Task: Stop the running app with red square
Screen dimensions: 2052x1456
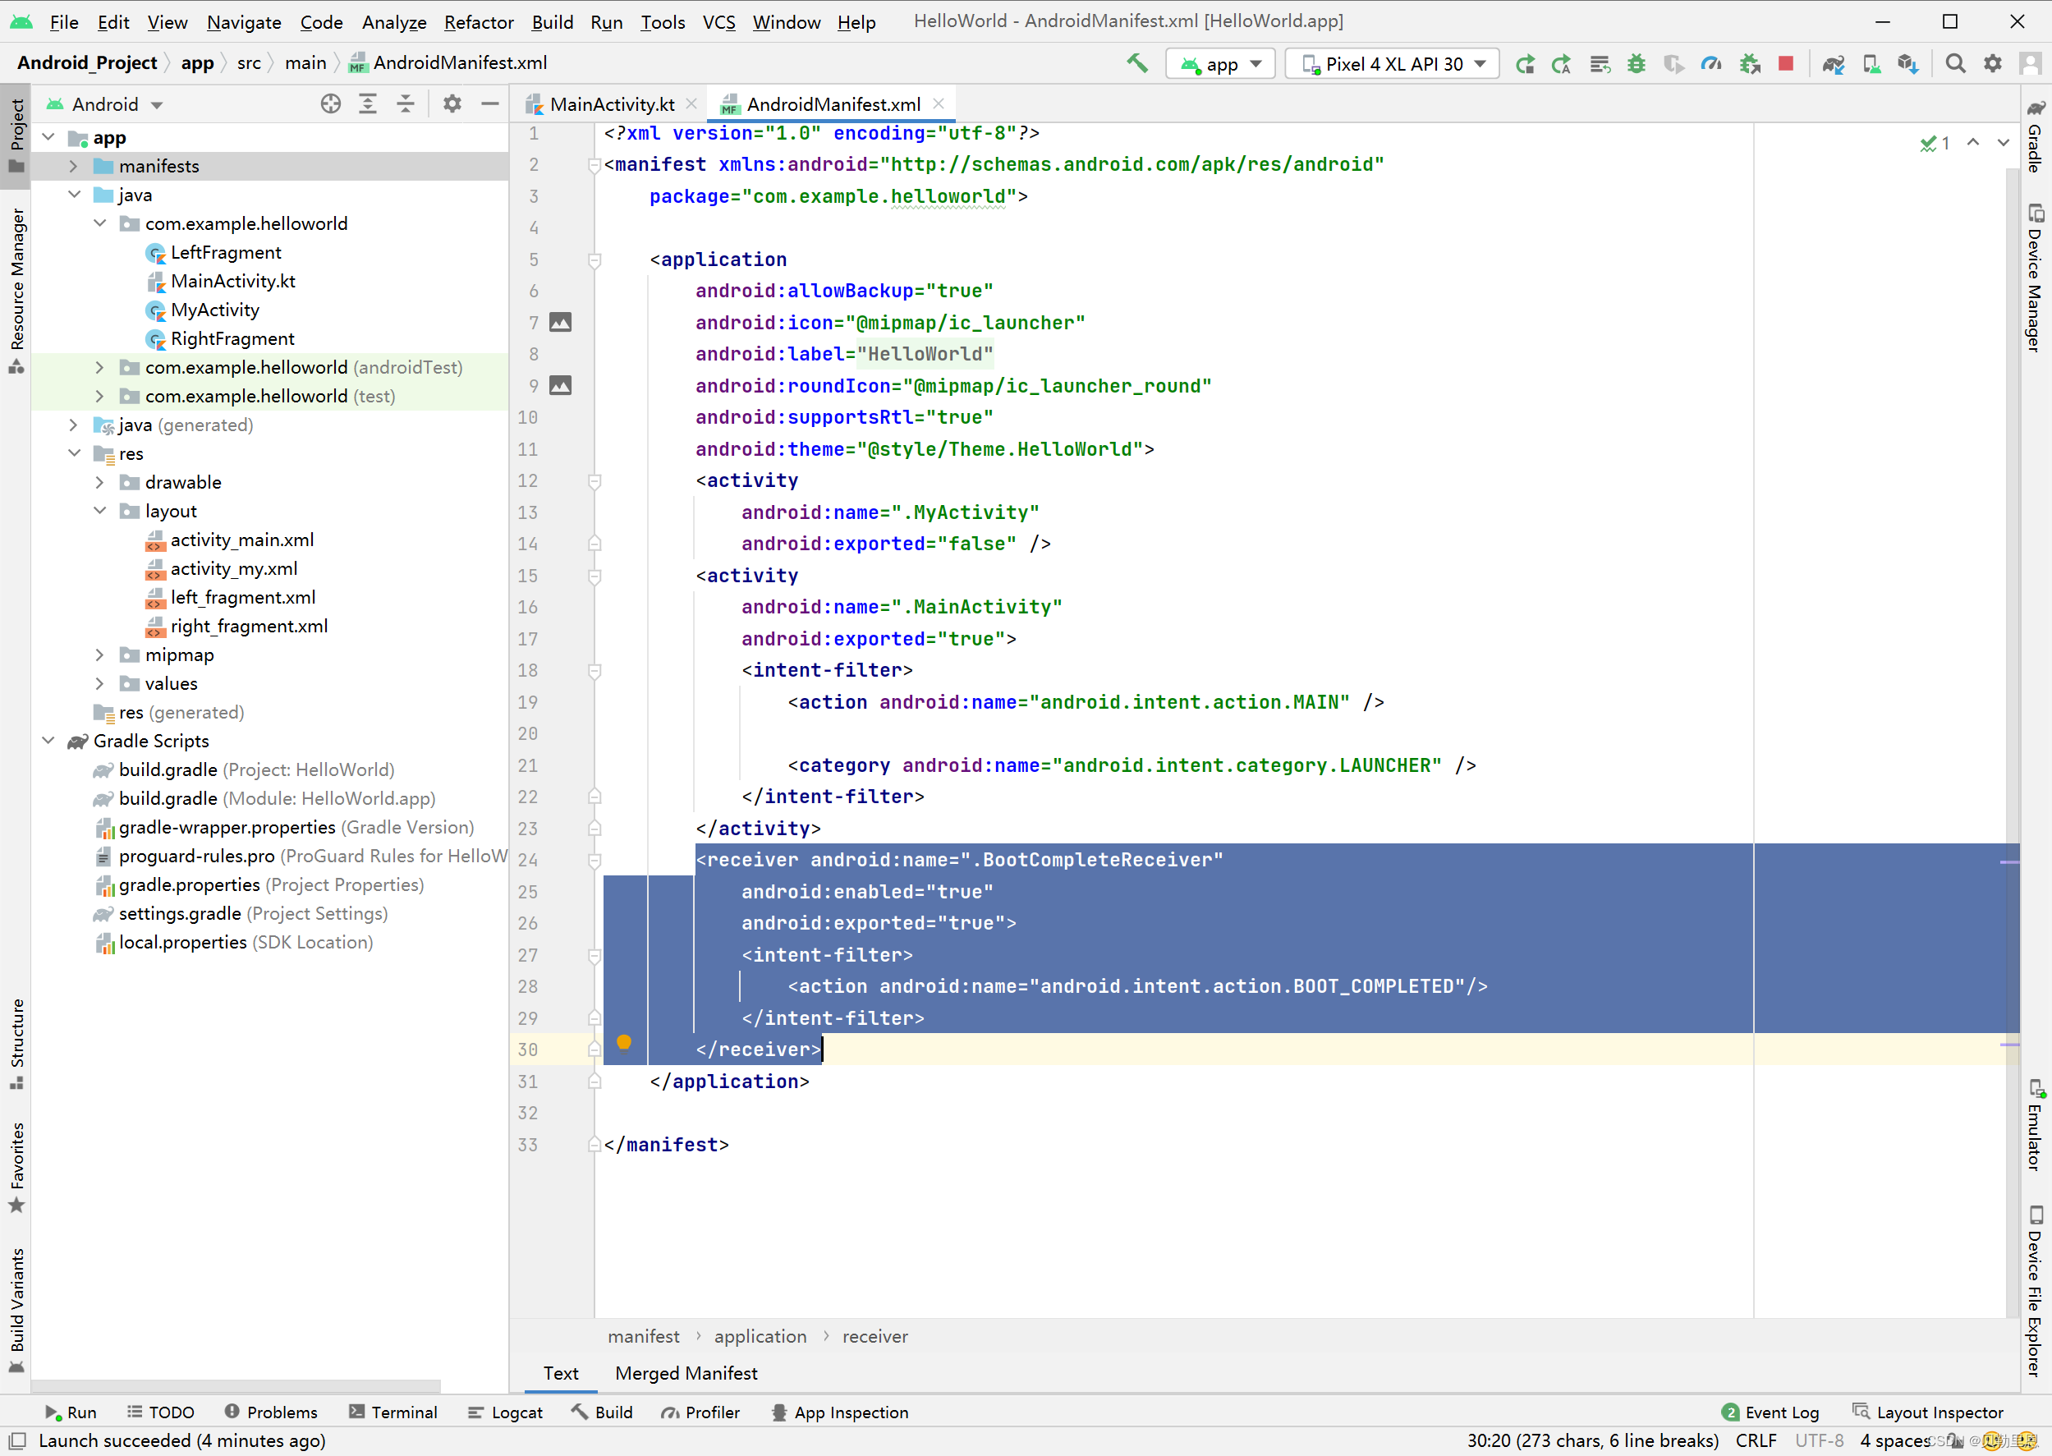Action: 1785,64
